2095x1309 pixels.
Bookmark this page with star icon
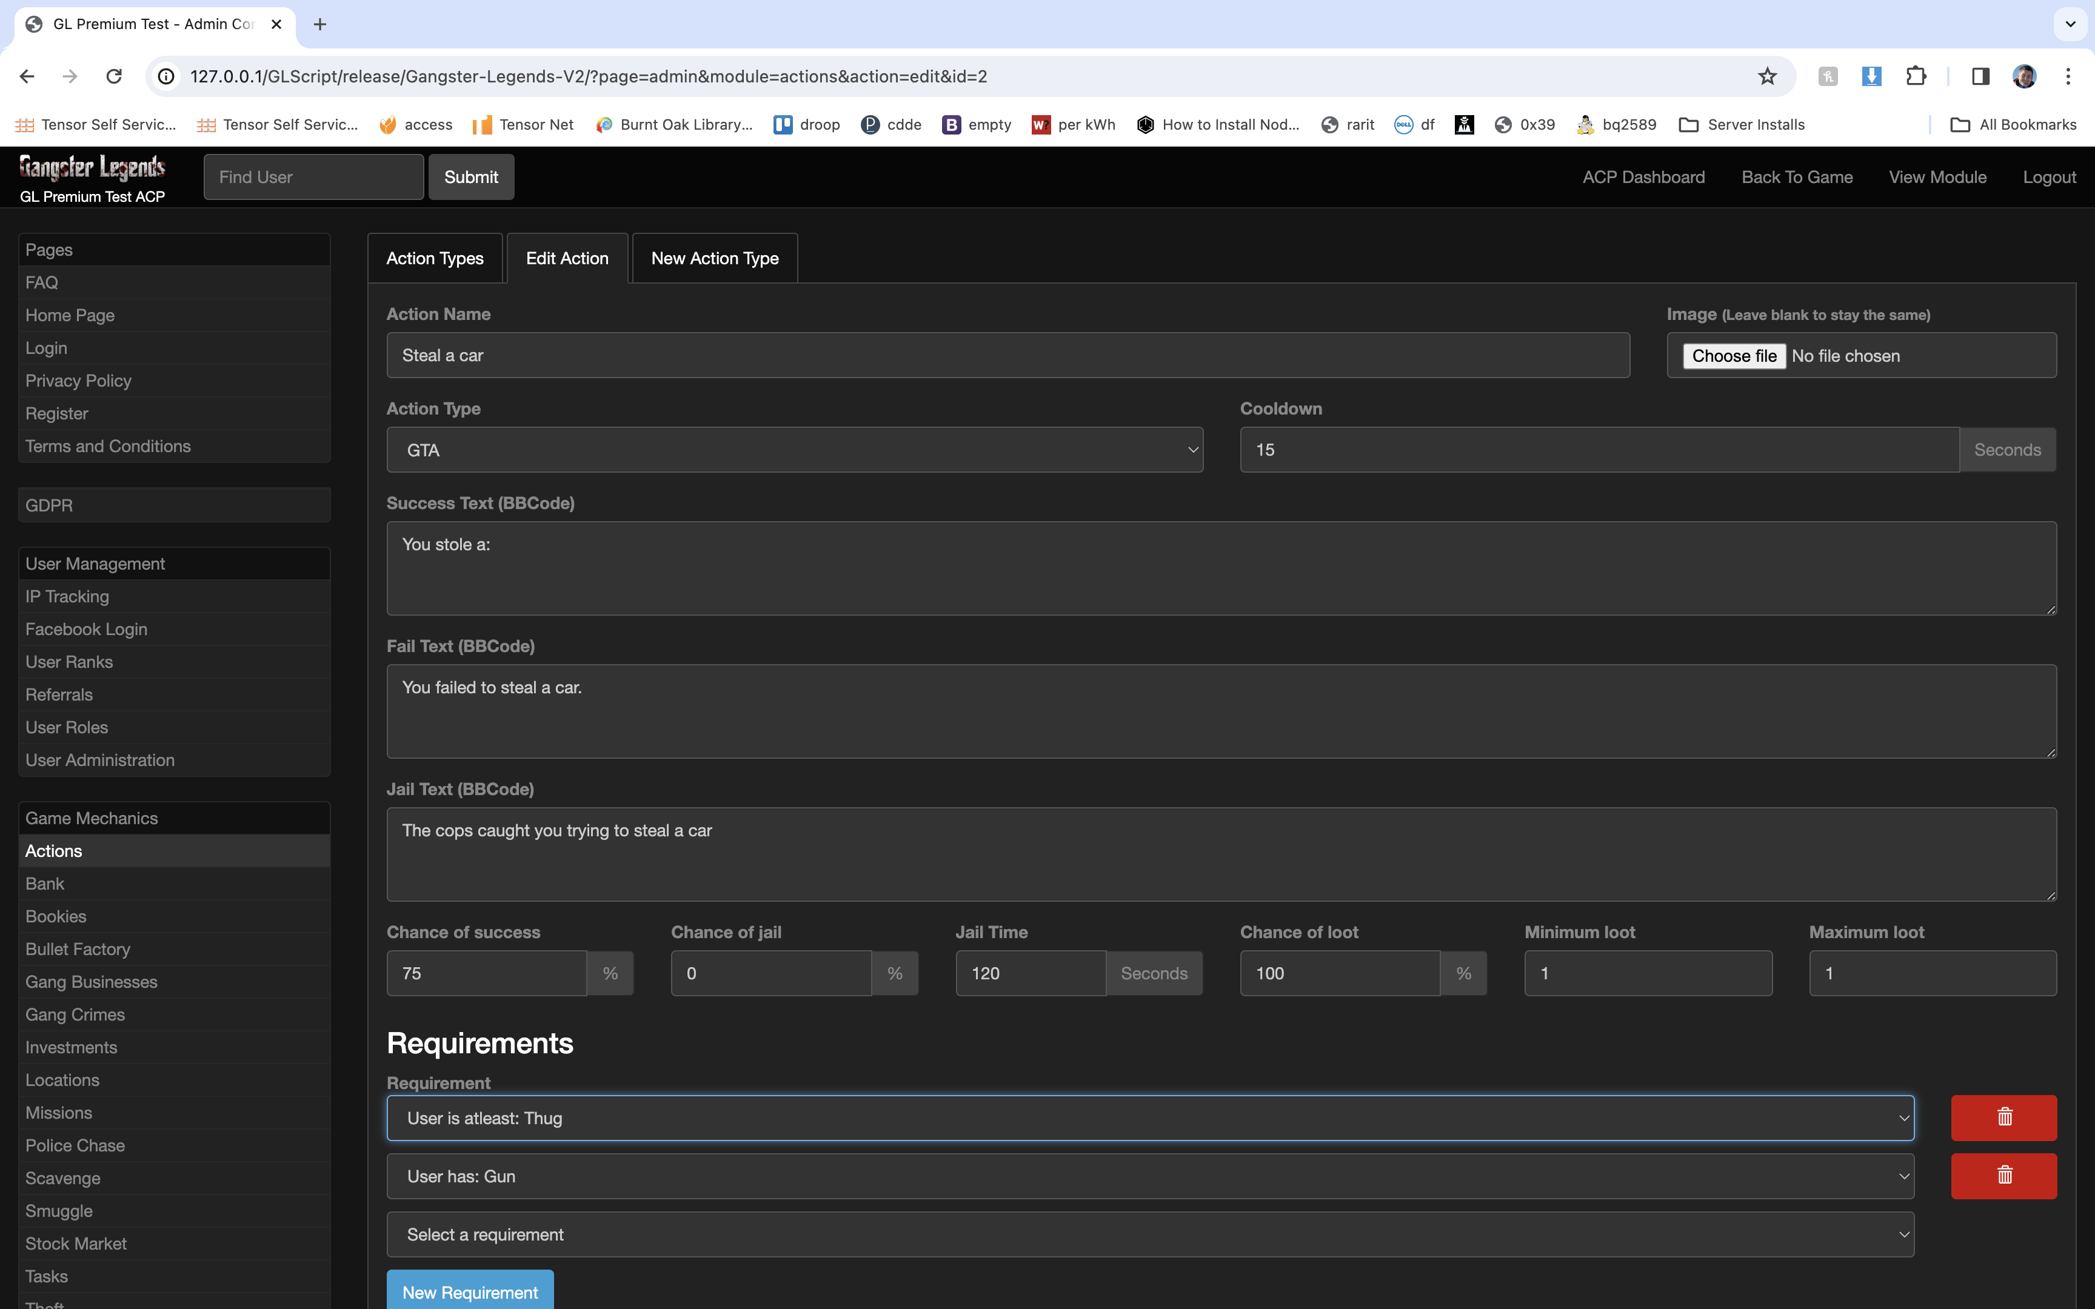(1767, 76)
